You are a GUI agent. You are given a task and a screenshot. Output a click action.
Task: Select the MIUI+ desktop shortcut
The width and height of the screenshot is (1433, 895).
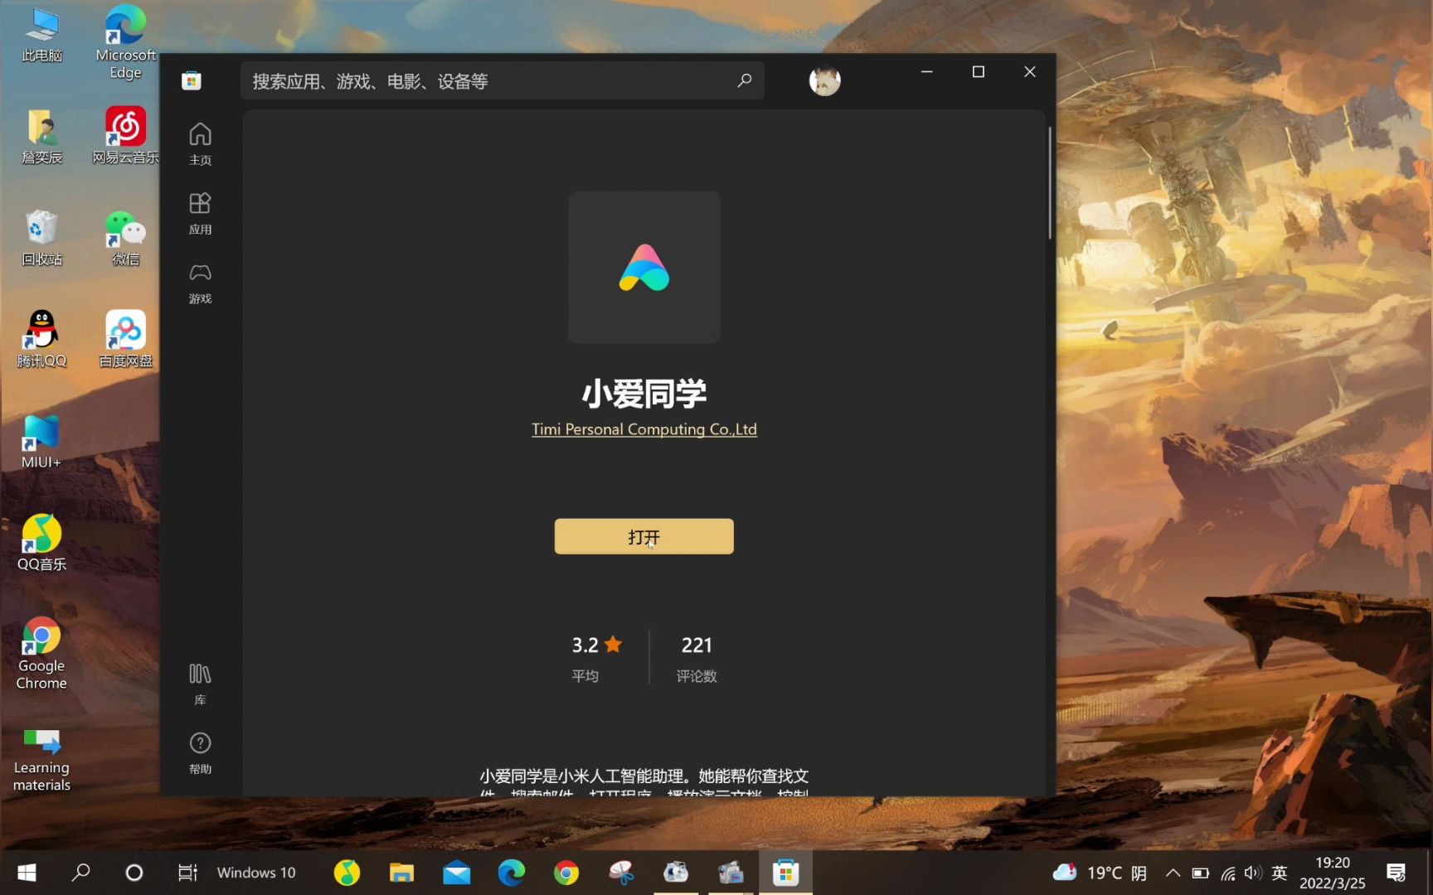(x=41, y=442)
